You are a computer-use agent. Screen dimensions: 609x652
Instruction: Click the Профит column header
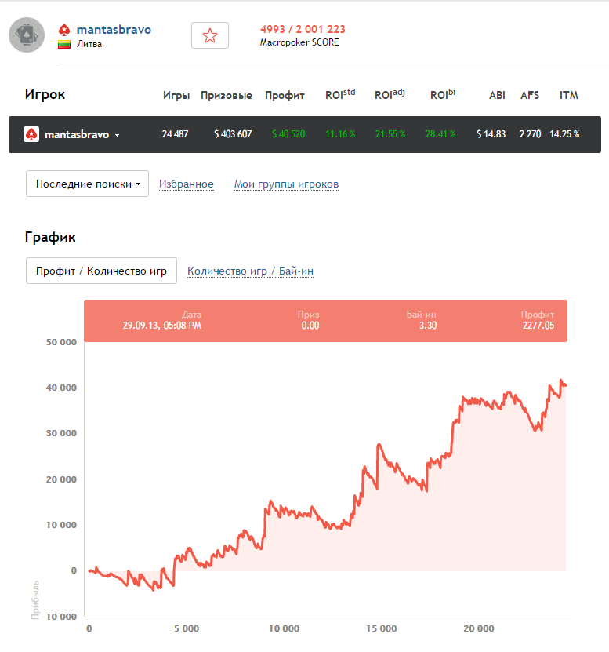(x=285, y=95)
